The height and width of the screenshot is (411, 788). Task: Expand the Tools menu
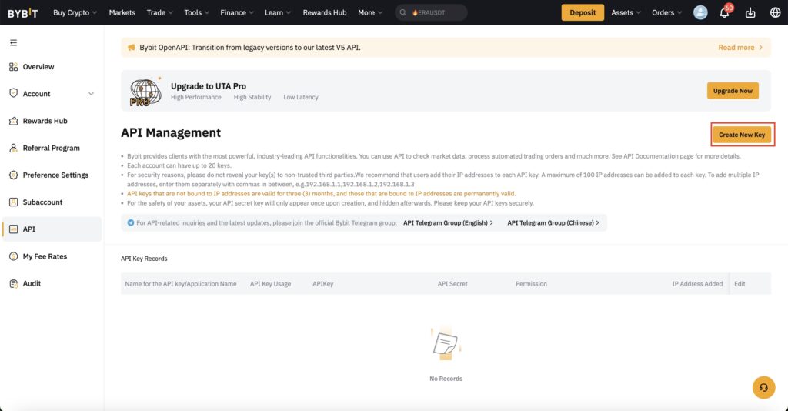[196, 12]
